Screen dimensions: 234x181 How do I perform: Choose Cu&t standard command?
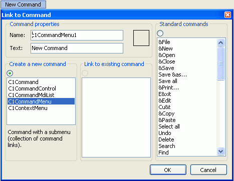point(187,107)
